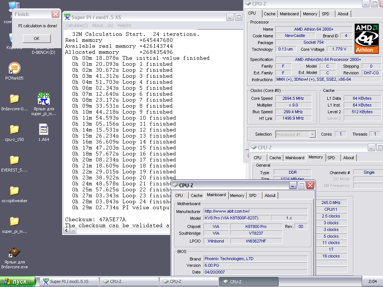Click the Single channels value in Memory window
The width and height of the screenshot is (383, 287).
pyautogui.click(x=369, y=172)
